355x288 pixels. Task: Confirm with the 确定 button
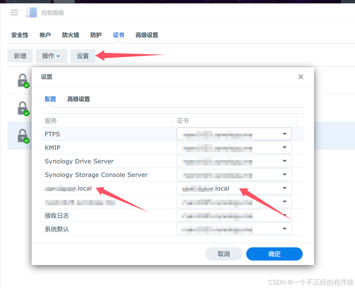274,254
